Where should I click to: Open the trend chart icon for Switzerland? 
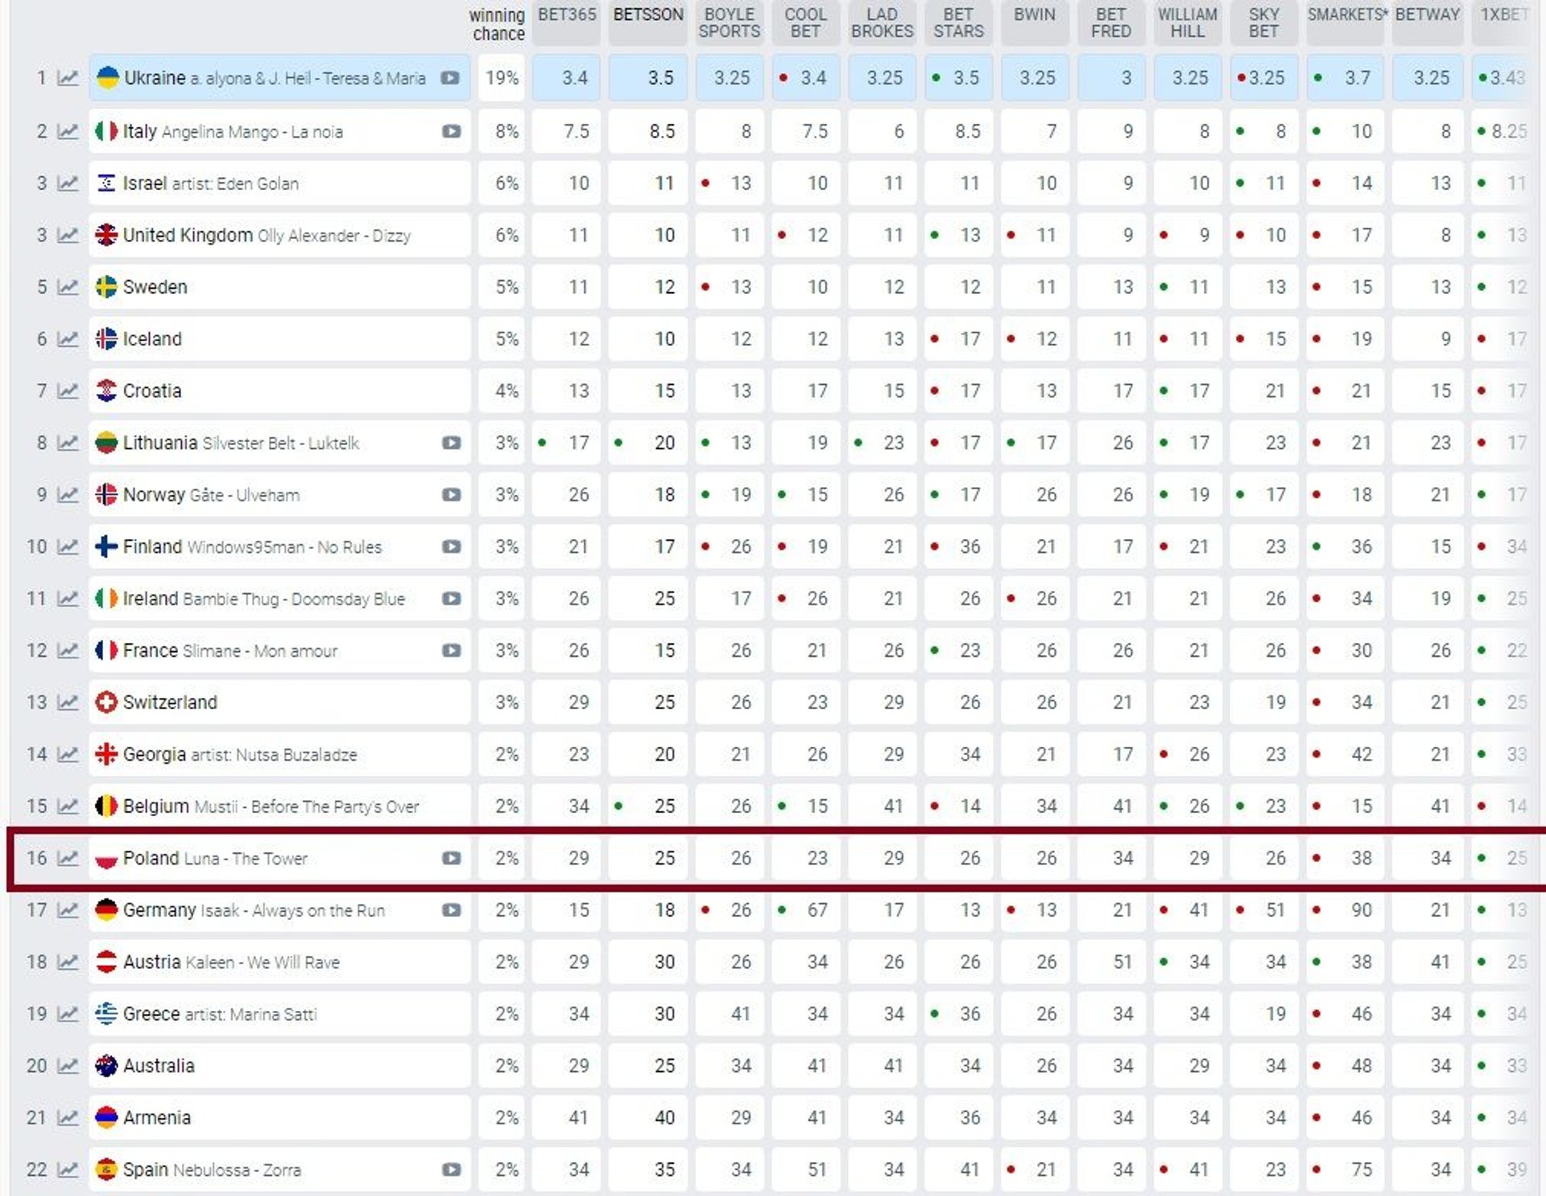68,702
